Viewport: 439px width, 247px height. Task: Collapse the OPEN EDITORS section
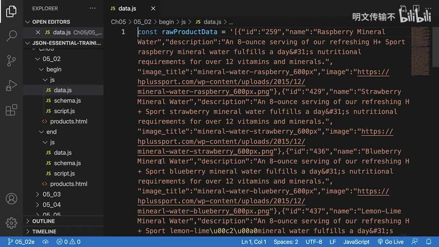coord(63,22)
